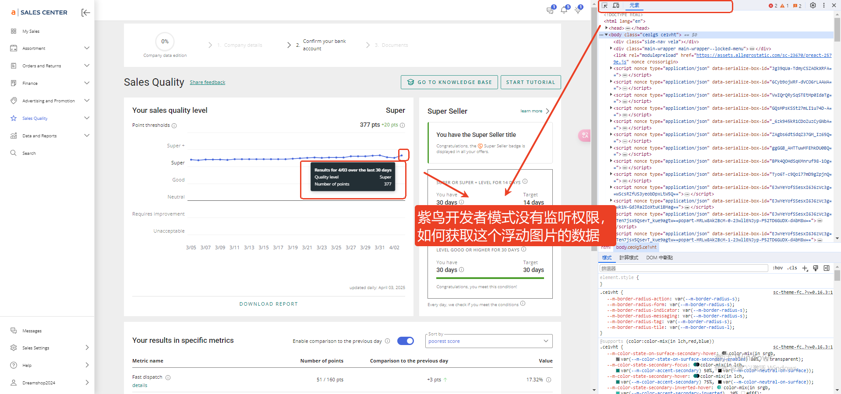Open notifications bell in header
Screen dimensions: 841x394
[564, 10]
